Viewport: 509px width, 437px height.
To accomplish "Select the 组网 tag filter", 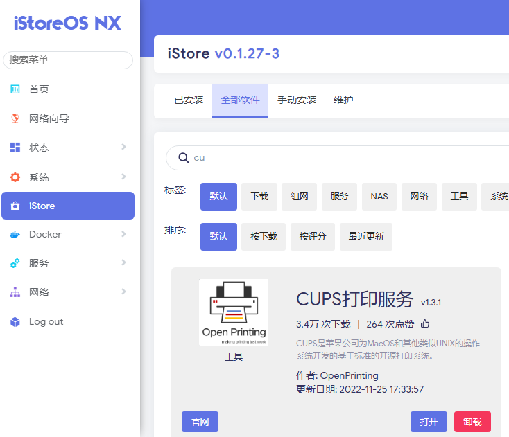I will [299, 197].
